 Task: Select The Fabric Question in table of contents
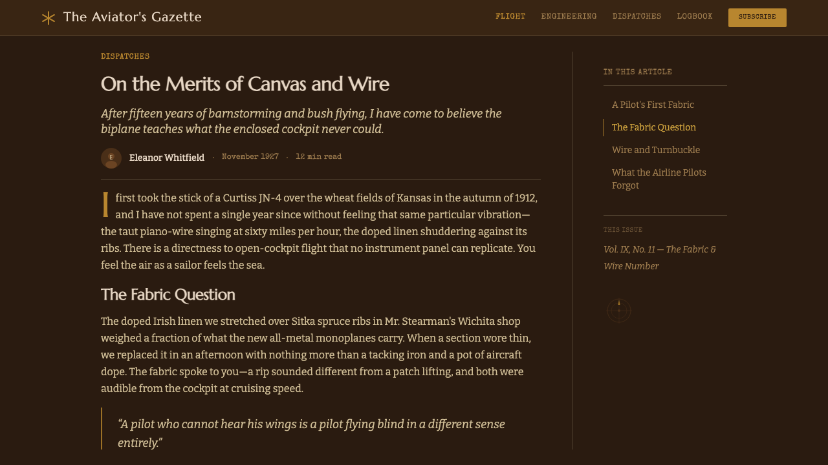654,127
